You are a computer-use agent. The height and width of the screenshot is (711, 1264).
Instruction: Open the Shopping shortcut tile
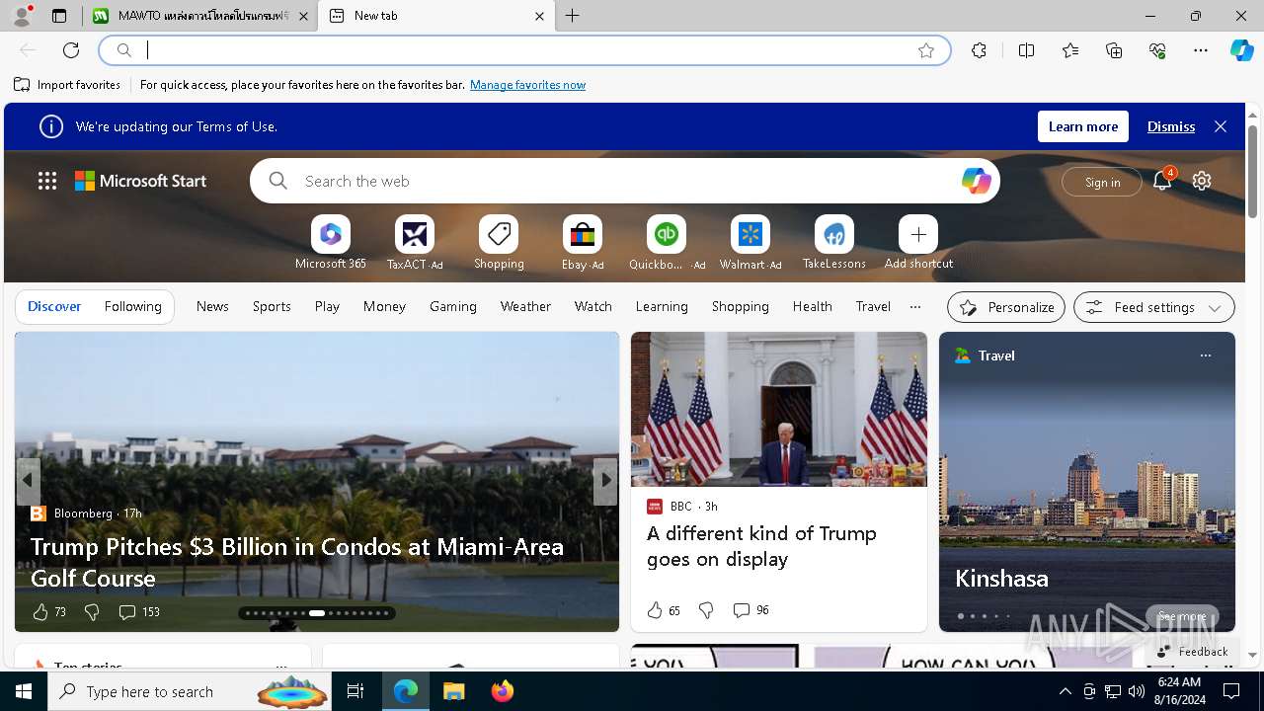[x=499, y=243]
